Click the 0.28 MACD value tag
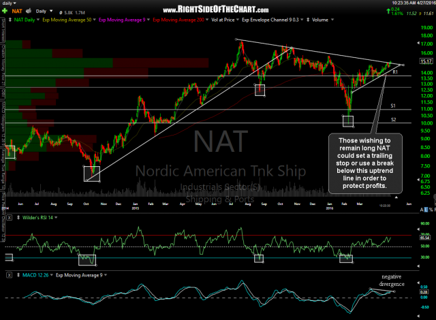 tap(424, 292)
